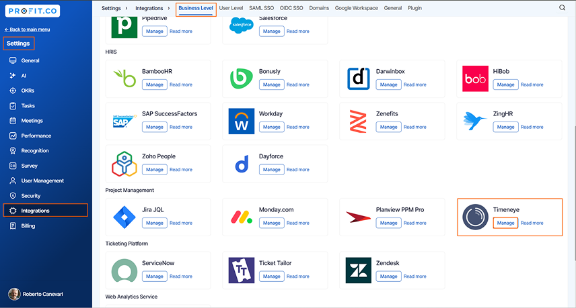This screenshot has width=576, height=308.
Task: Click the Bonusly logo
Action: [242, 79]
